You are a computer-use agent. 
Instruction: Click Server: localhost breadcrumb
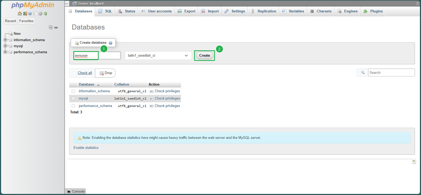[x=91, y=3]
